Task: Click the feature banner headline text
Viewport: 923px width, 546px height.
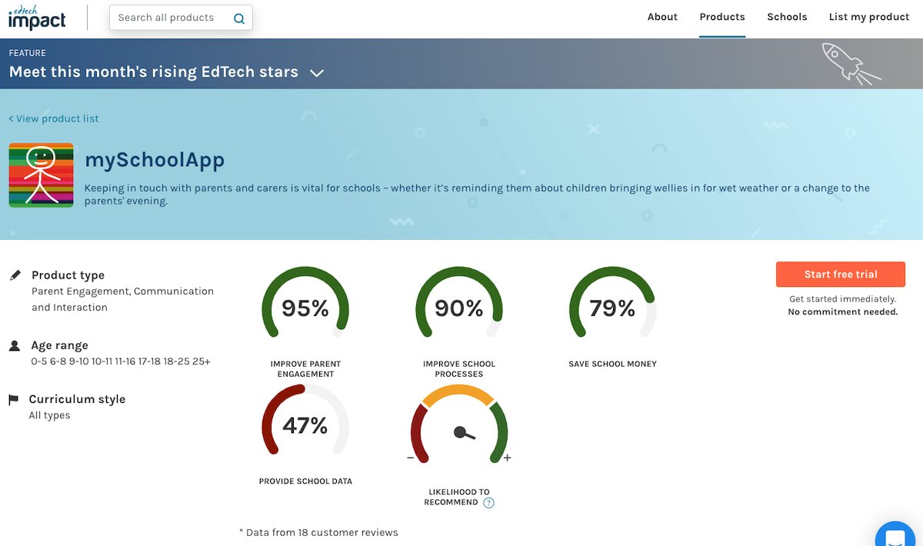Action: [x=154, y=72]
